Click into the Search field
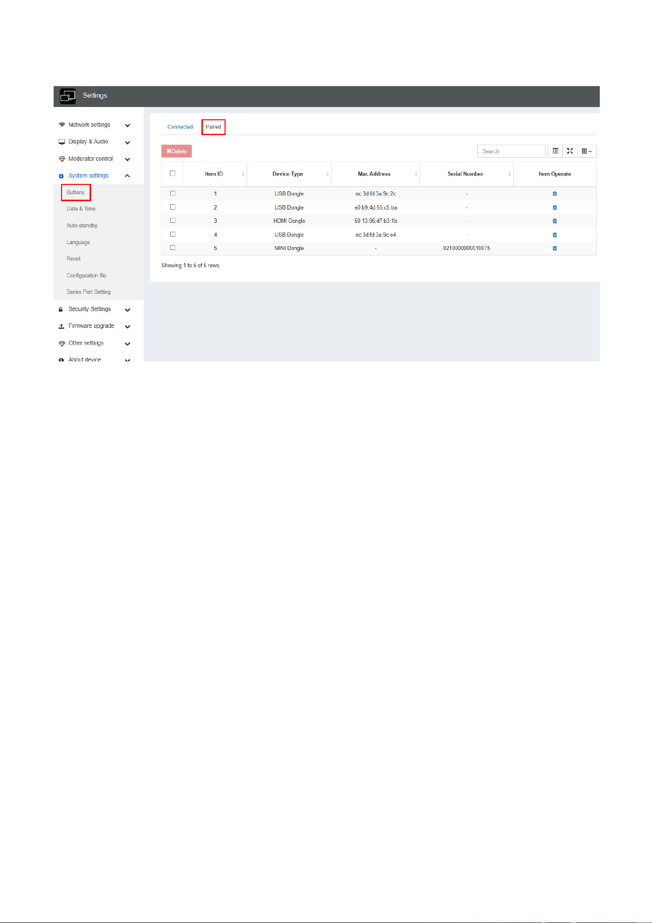The width and height of the screenshot is (652, 923). click(511, 151)
